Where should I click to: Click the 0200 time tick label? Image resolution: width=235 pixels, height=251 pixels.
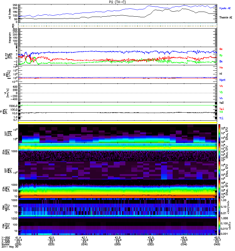[x=18, y=244]
